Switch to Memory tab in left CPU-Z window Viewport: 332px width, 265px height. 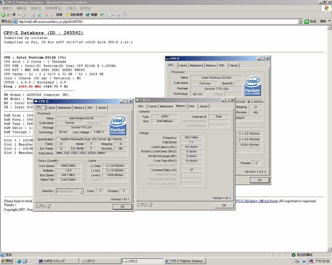click(79, 108)
